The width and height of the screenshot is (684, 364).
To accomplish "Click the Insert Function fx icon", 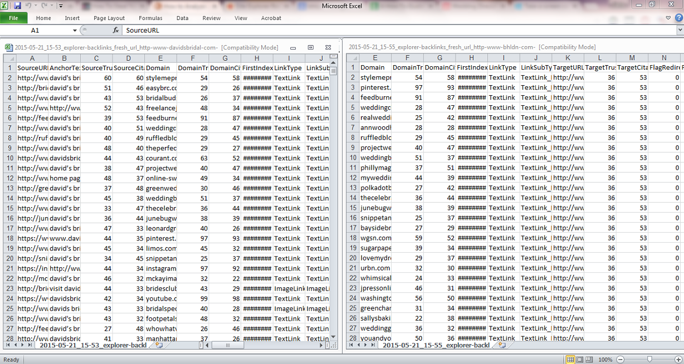I will pos(116,30).
